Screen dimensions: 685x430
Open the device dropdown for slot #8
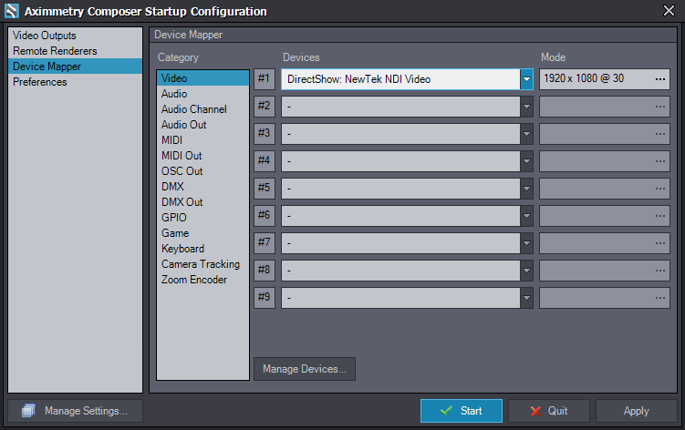click(526, 271)
